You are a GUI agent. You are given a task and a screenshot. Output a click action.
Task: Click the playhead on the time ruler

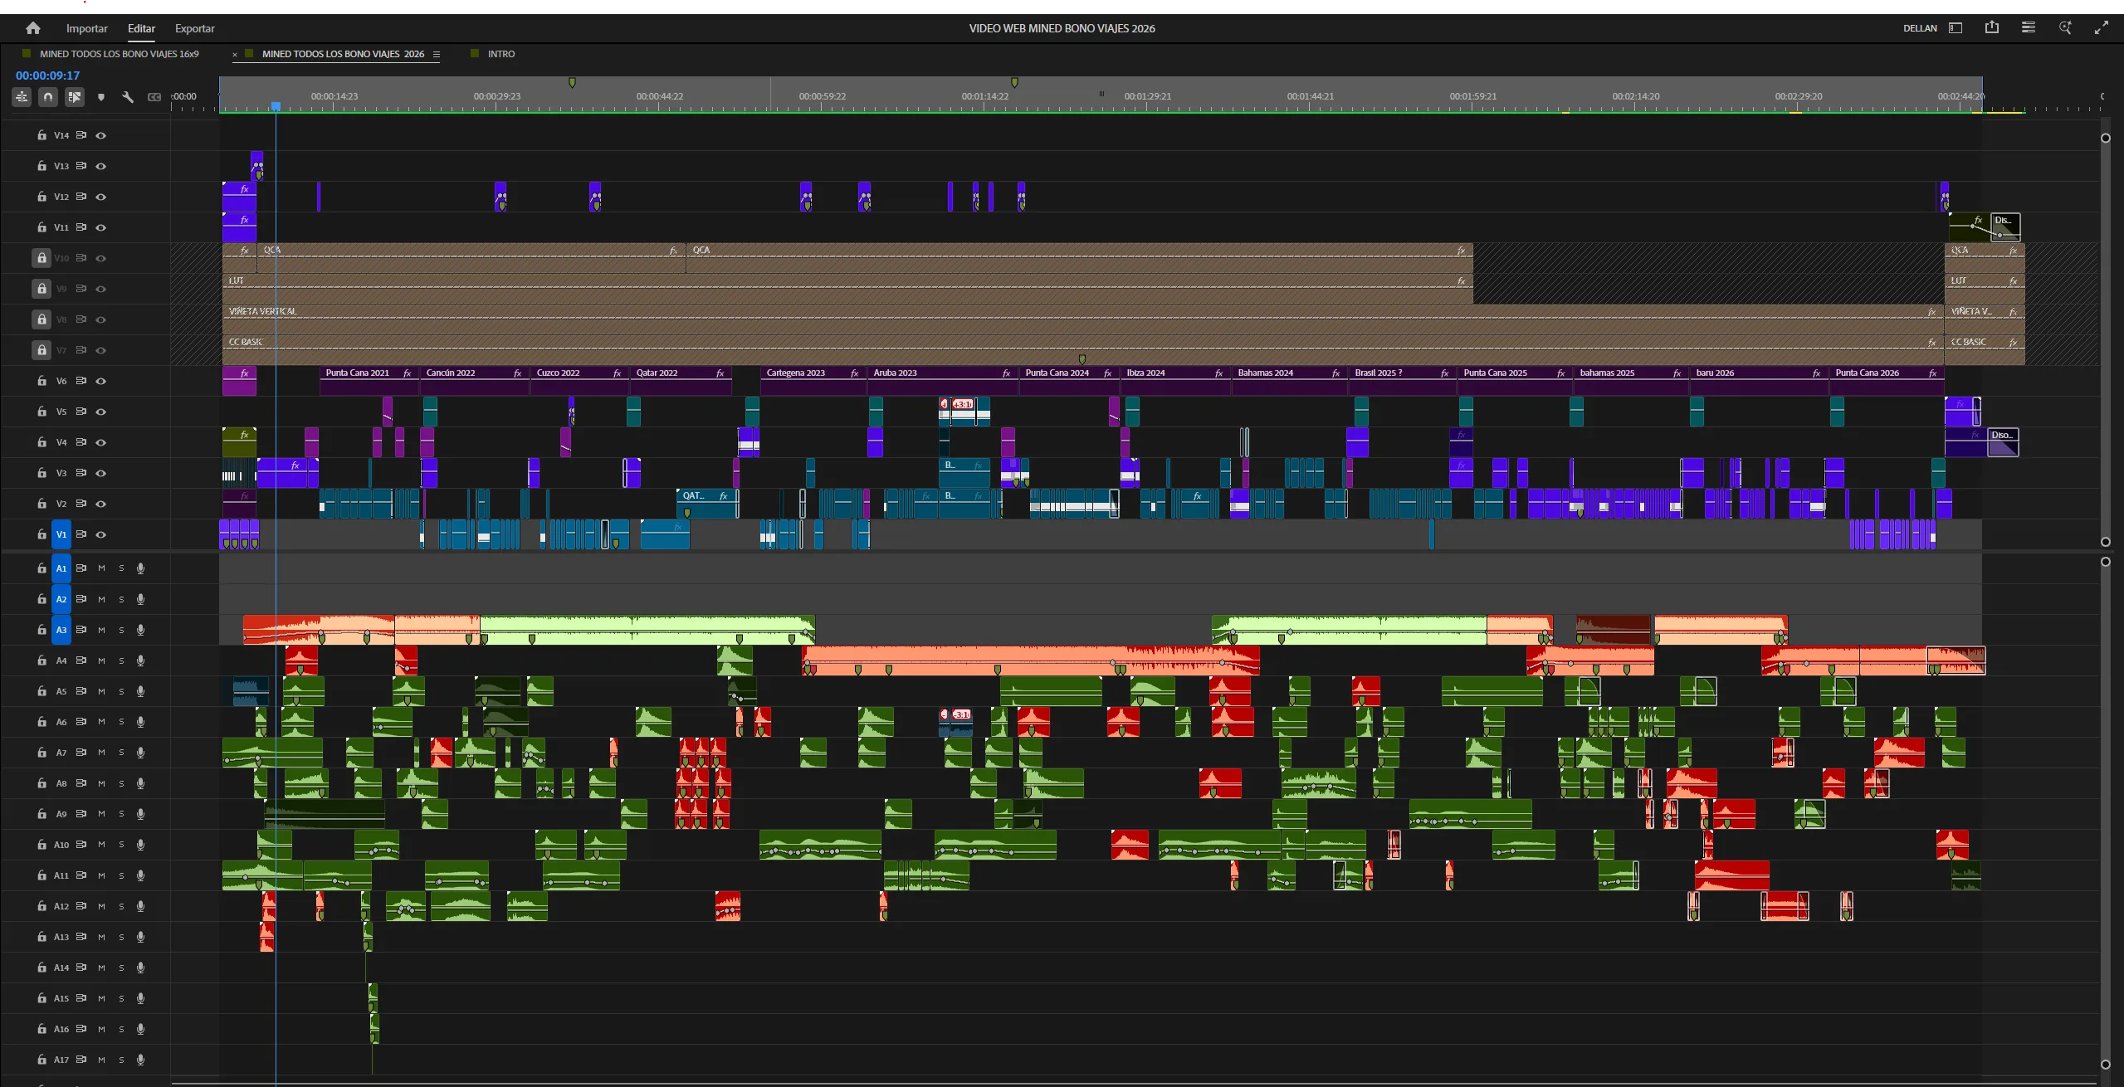pos(276,106)
